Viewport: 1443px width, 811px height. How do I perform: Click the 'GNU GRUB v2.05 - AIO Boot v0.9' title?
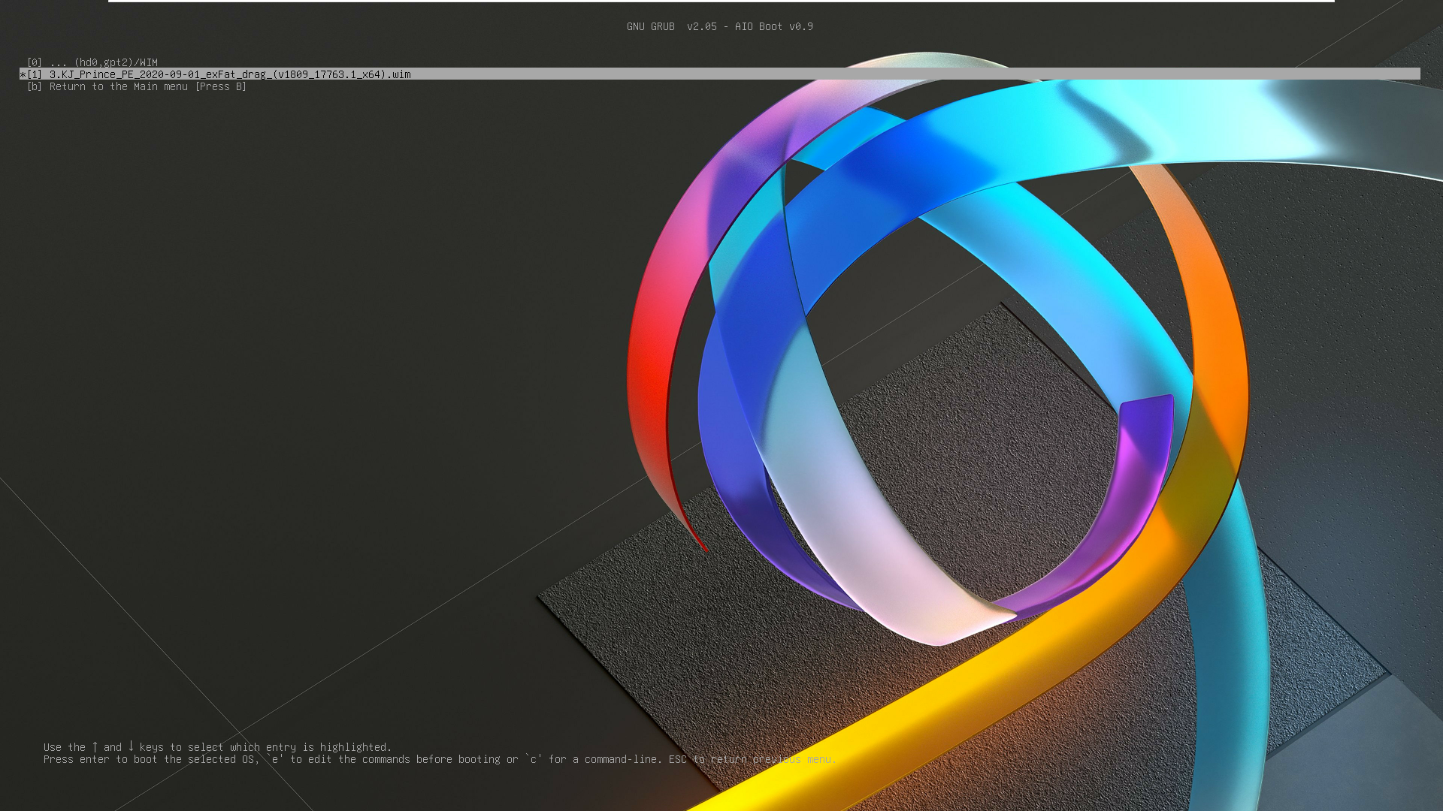(719, 26)
